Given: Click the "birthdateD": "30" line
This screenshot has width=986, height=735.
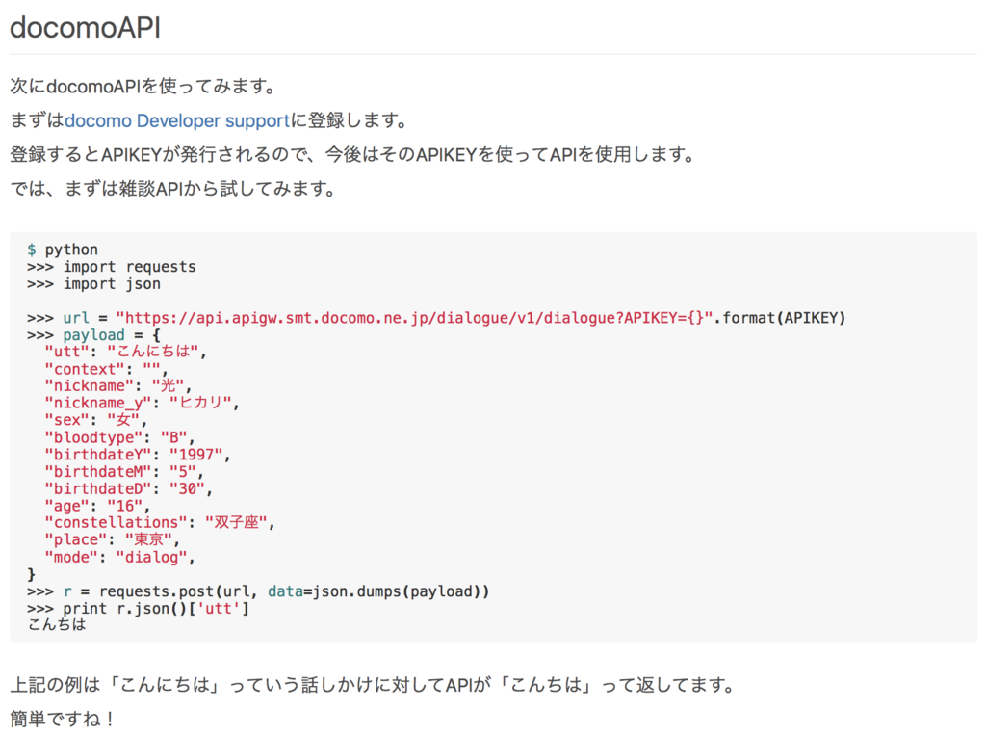Looking at the screenshot, I should pyautogui.click(x=128, y=489).
